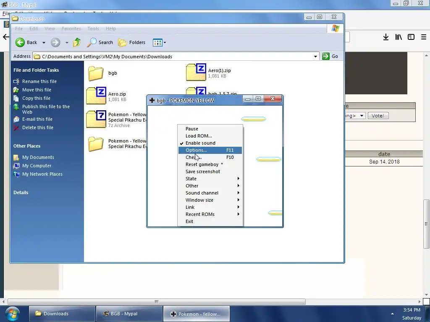Click E-mail this file task
Image resolution: width=430 pixels, height=322 pixels.
[37, 119]
